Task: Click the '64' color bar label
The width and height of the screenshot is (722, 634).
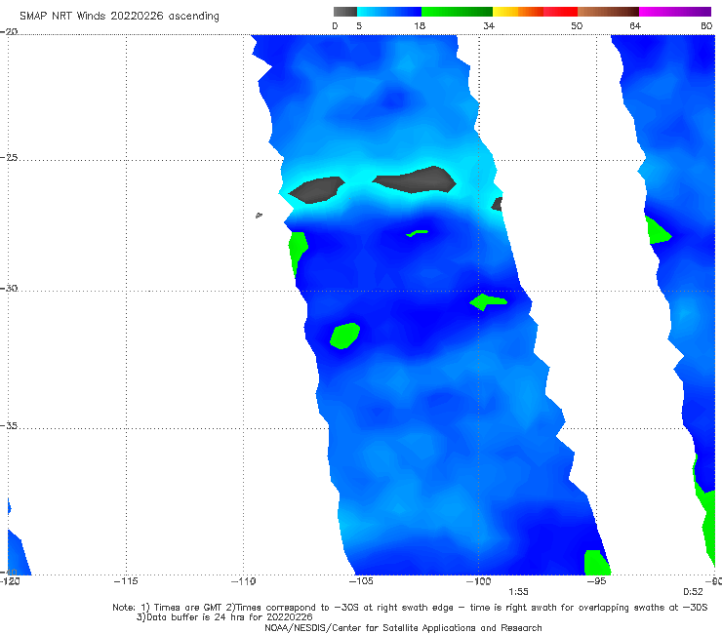Action: [635, 25]
